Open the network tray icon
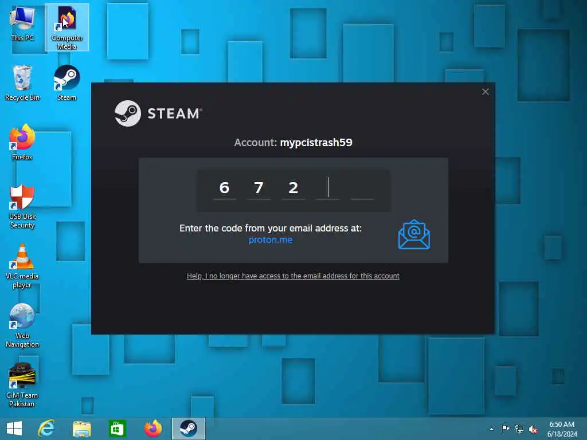The width and height of the screenshot is (587, 440). [x=519, y=429]
